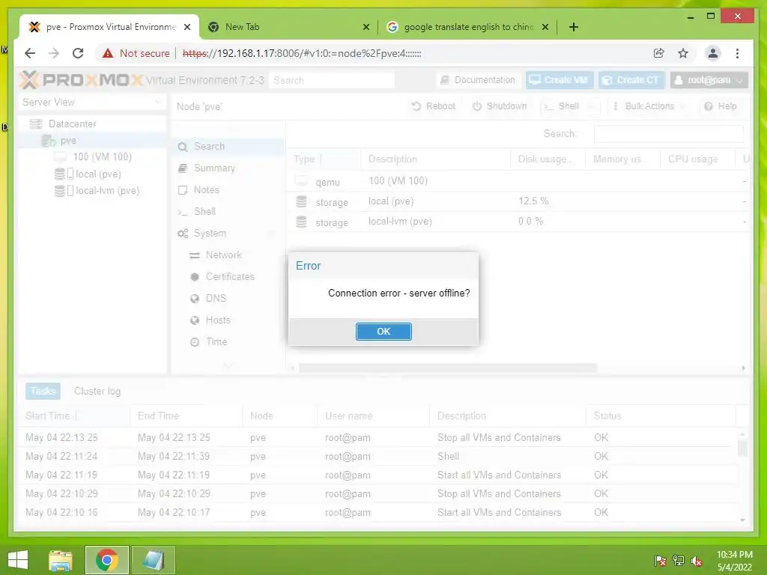Image resolution: width=767 pixels, height=575 pixels.
Task: Open the Chrome profile icon
Action: [713, 53]
